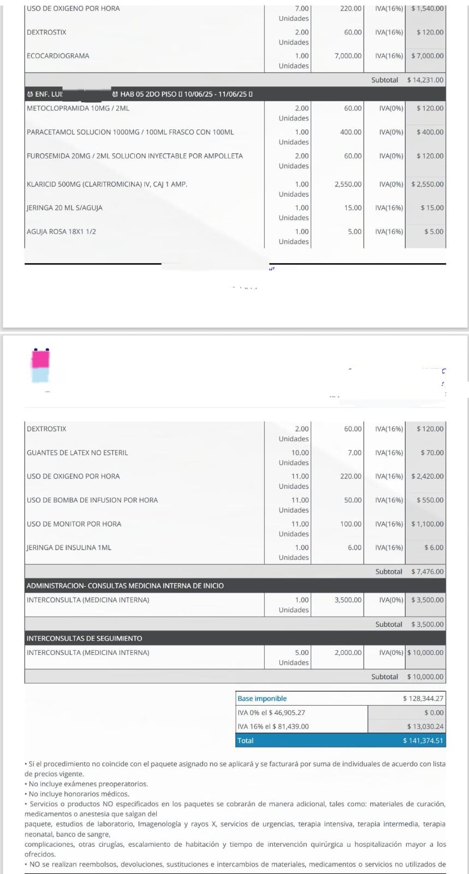Click the icon before ENF. LUI
The height and width of the screenshot is (874, 469).
coord(30,94)
